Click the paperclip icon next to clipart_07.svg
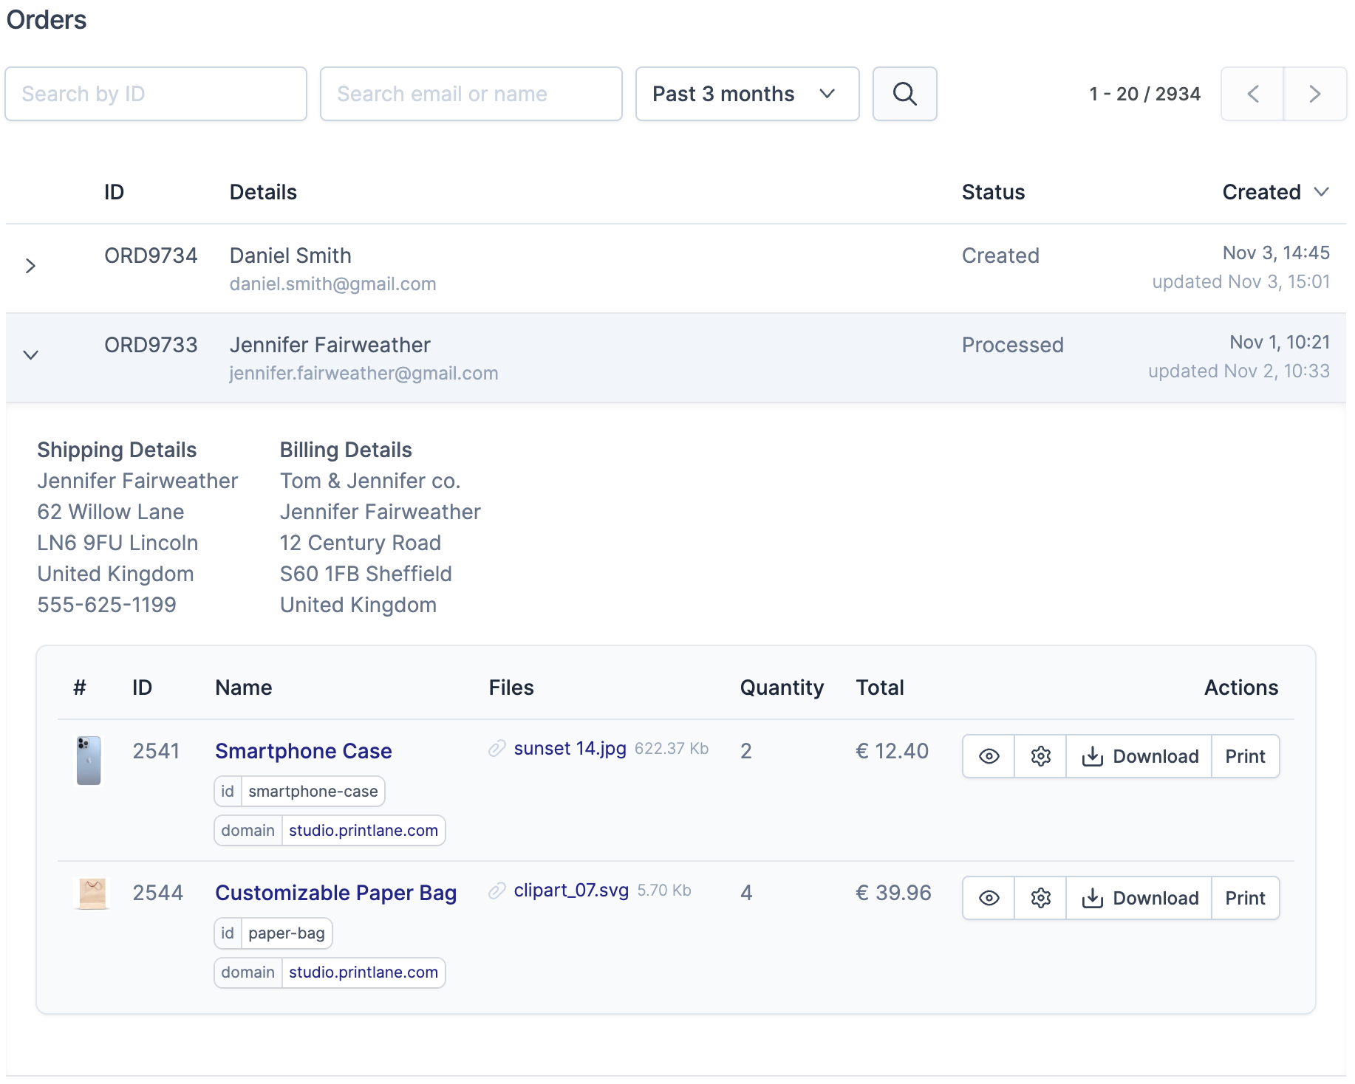The image size is (1355, 1084). coord(495,891)
